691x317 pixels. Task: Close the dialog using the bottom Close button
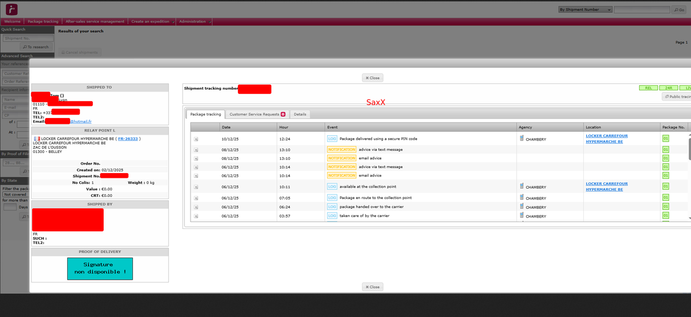[373, 287]
